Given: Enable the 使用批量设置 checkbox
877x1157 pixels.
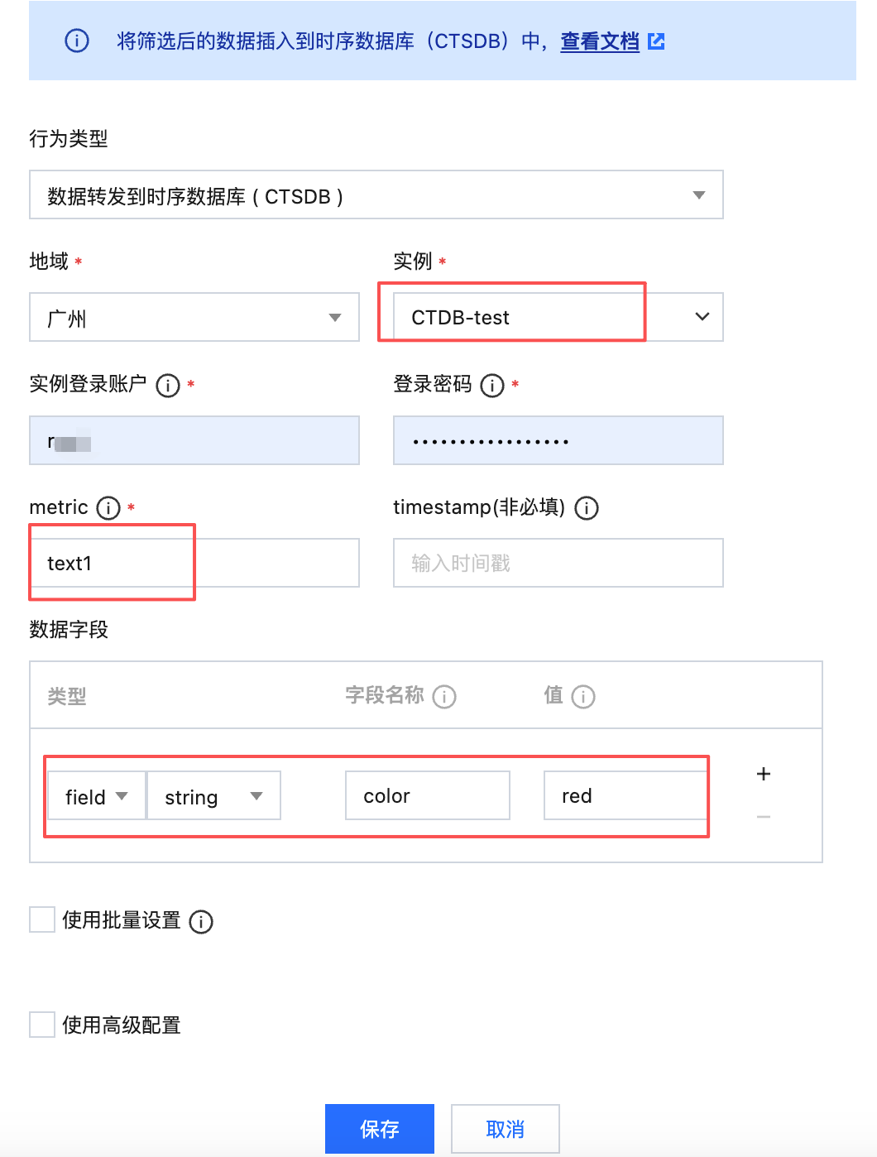Looking at the screenshot, I should (42, 919).
